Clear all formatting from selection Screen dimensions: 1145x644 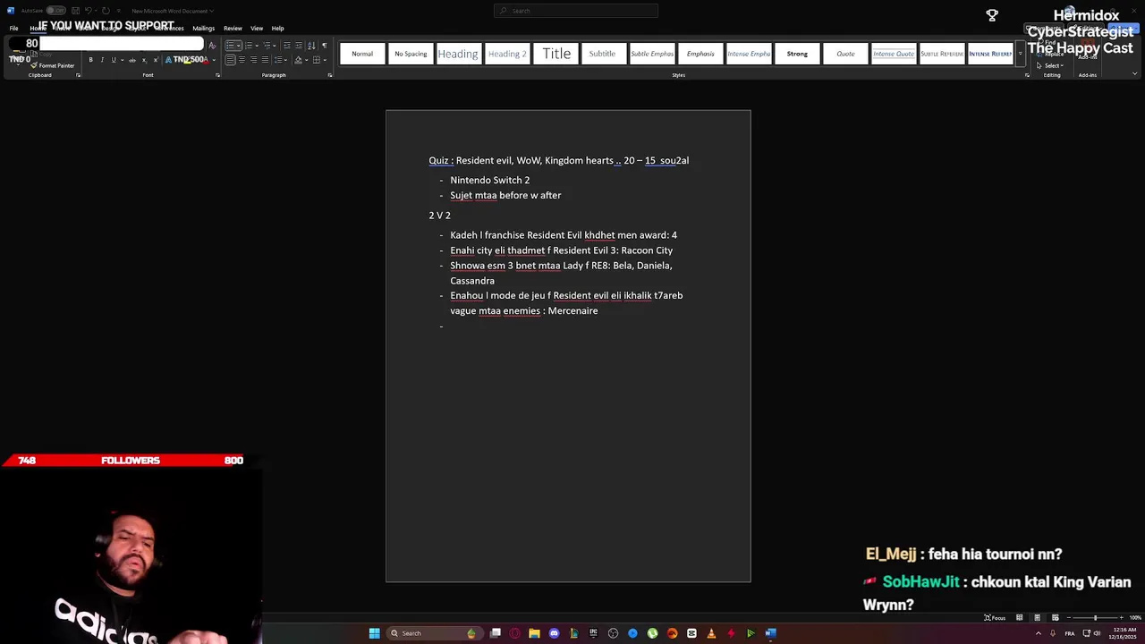click(212, 46)
